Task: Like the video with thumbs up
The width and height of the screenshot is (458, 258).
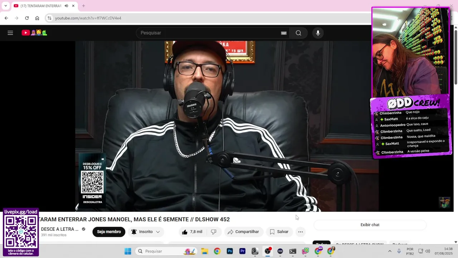Action: pos(192,232)
